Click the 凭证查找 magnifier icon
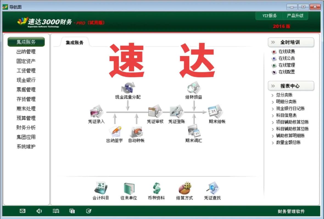The image size is (324, 219). pyautogui.click(x=212, y=189)
